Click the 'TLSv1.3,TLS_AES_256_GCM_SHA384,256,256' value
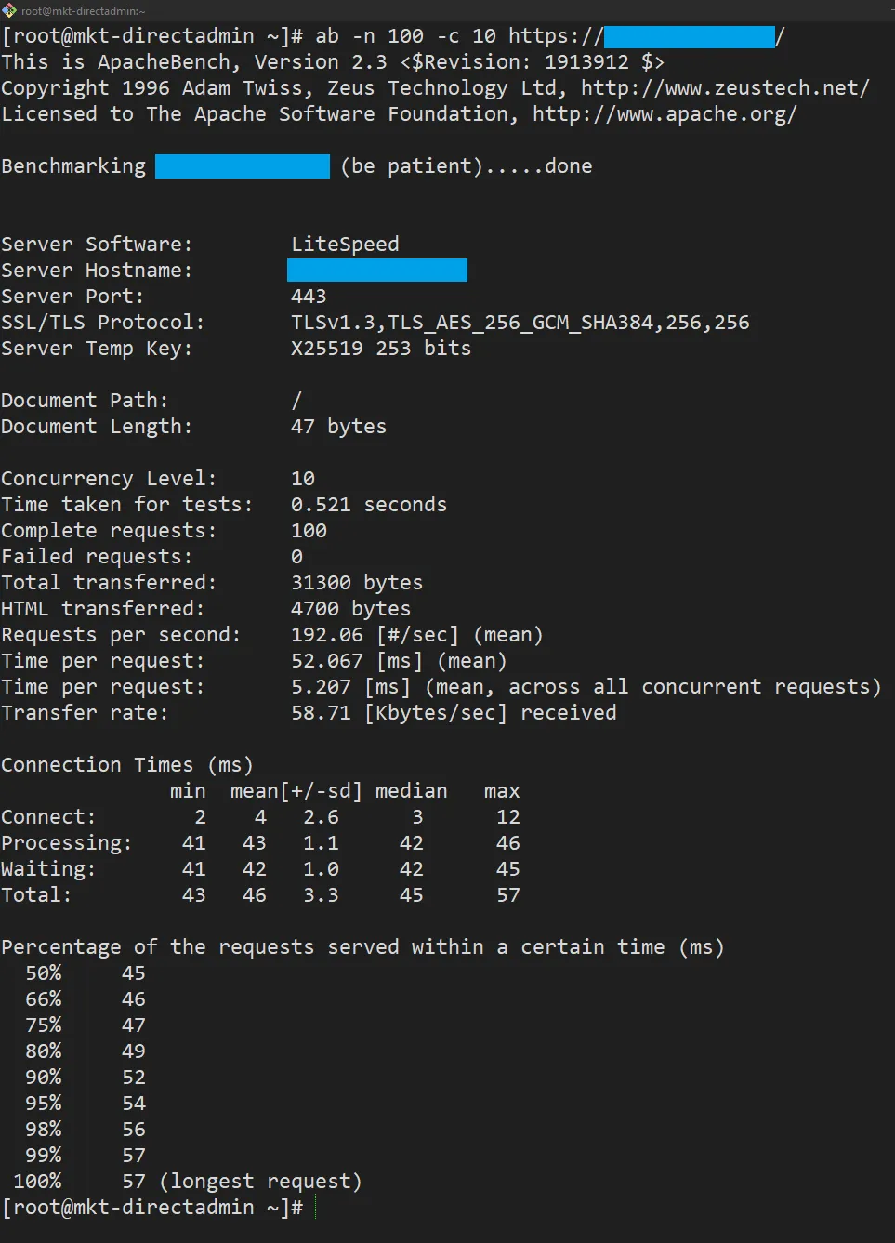 520,323
